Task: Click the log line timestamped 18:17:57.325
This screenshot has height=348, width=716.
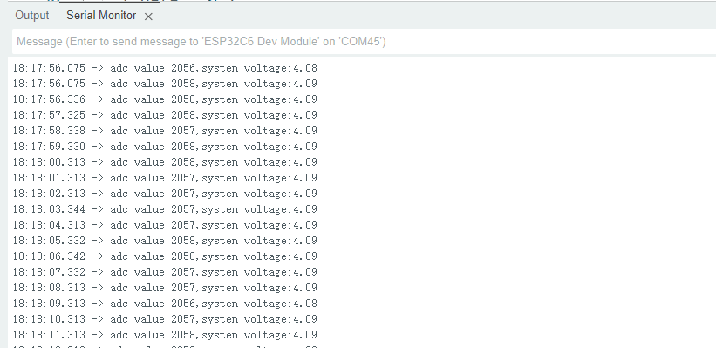Action: 165,115
